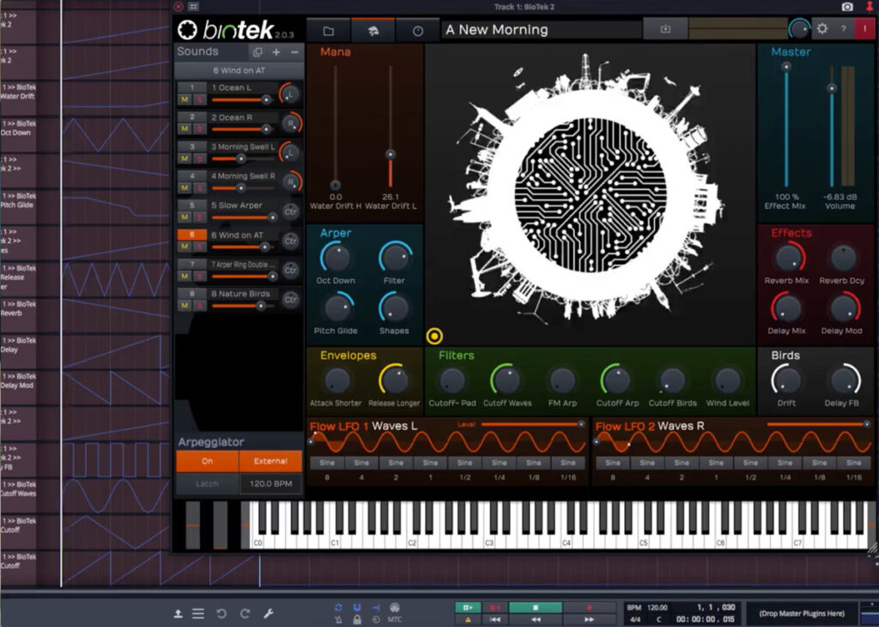Change a Sine shape under Flow LFO 2 Waves R
This screenshot has width=879, height=627.
611,463
